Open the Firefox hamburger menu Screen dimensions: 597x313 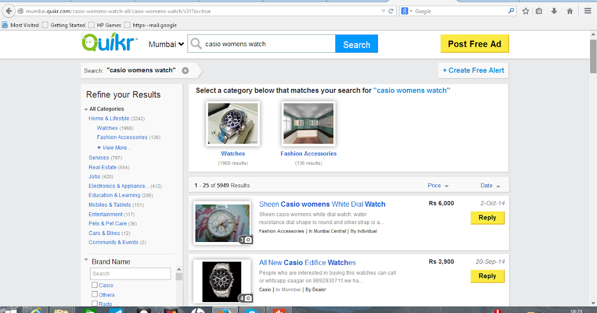coord(588,10)
